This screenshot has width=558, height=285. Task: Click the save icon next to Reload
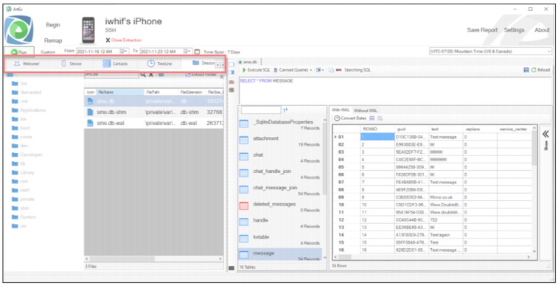[526, 70]
